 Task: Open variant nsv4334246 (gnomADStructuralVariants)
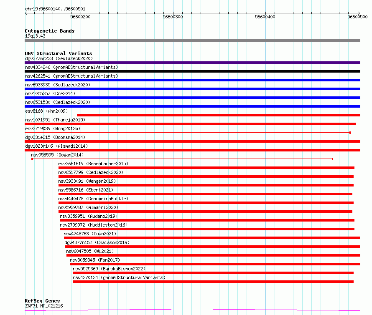[71, 67]
